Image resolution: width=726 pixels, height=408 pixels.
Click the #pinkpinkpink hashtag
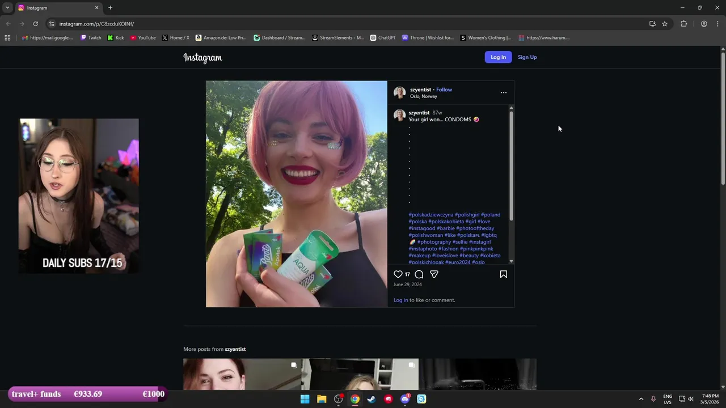tap(476, 249)
